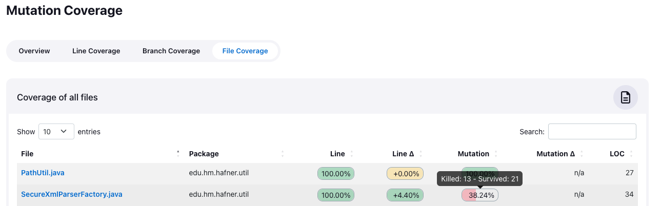Image resolution: width=661 pixels, height=206 pixels.
Task: Focus the Search input field
Action: [592, 132]
